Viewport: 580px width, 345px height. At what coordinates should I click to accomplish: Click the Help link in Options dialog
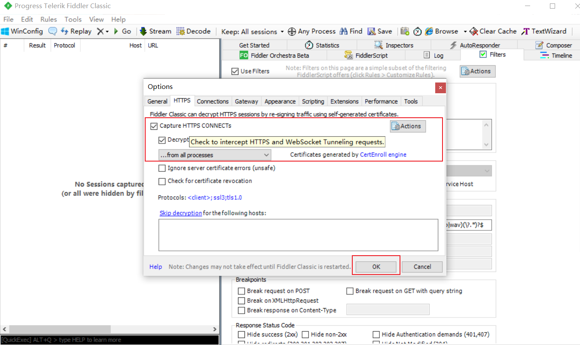pos(156,267)
